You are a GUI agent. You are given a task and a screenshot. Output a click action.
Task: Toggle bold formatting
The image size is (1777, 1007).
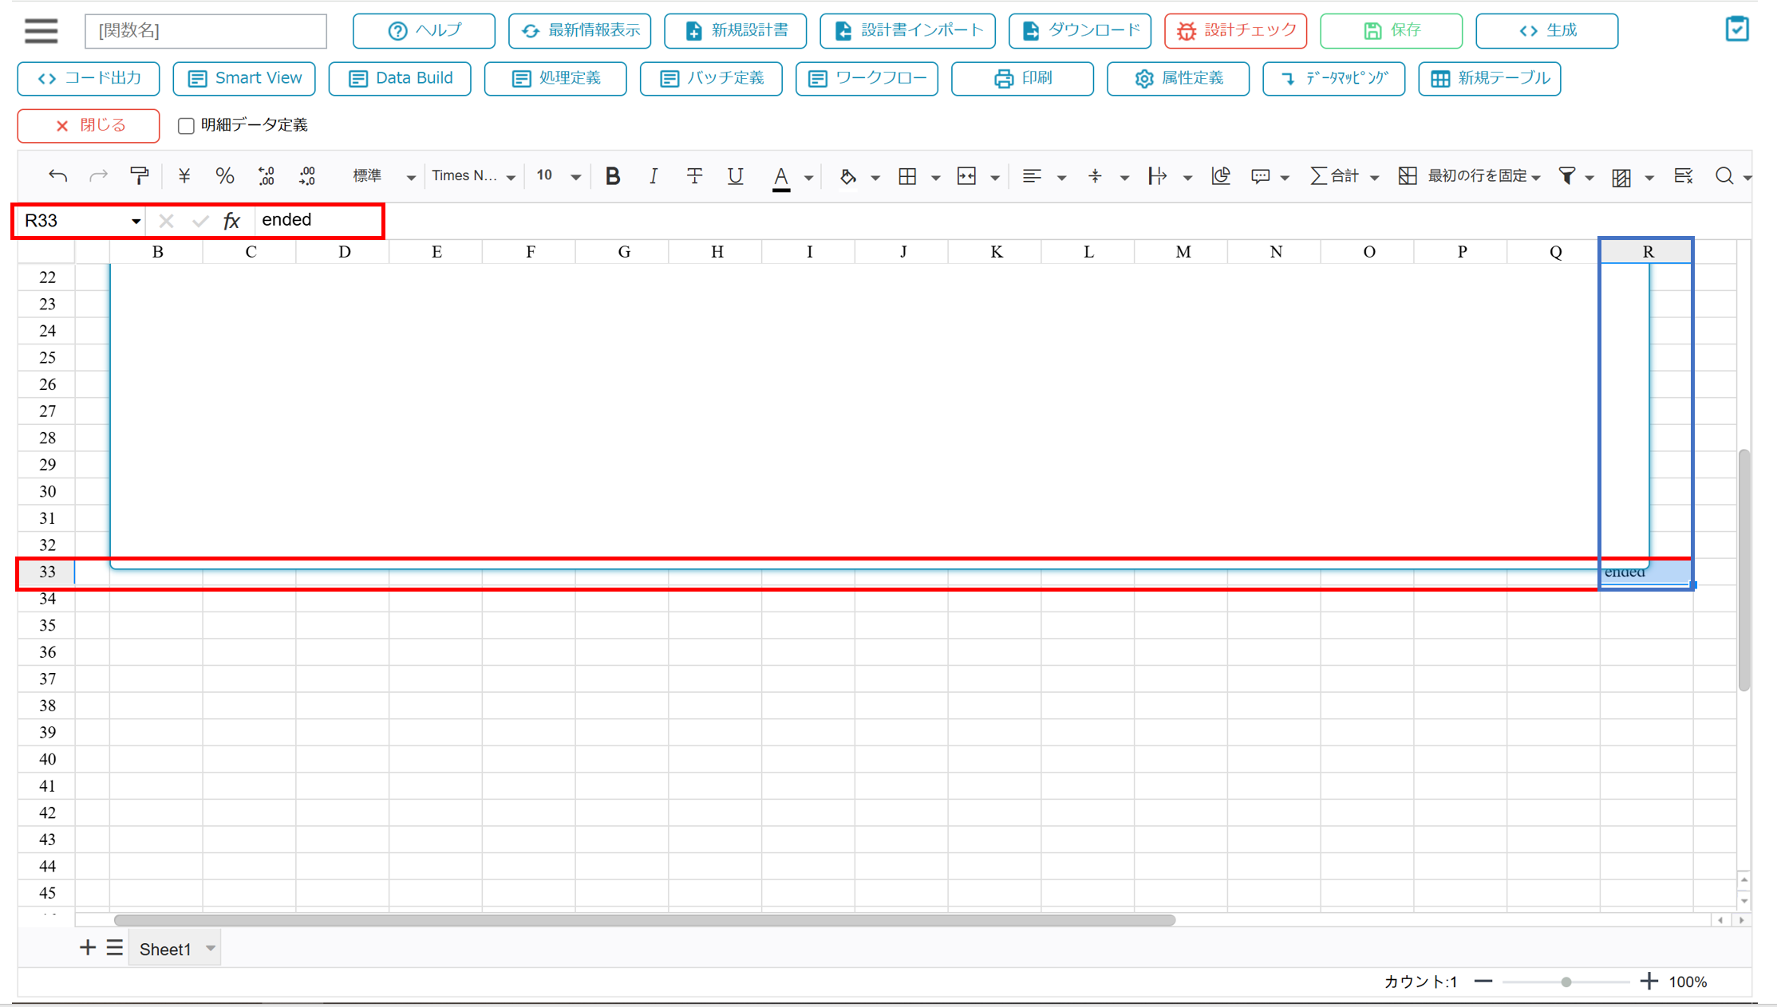click(612, 176)
